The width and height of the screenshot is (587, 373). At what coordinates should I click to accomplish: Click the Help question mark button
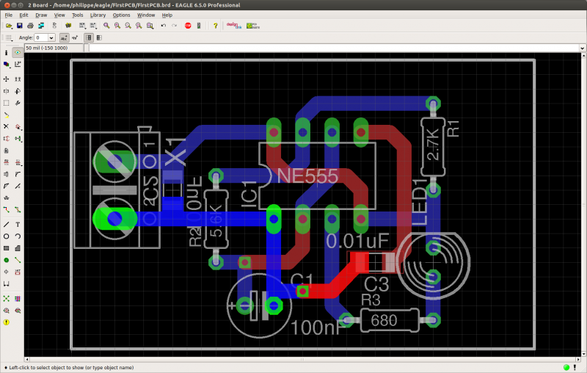coord(215,26)
